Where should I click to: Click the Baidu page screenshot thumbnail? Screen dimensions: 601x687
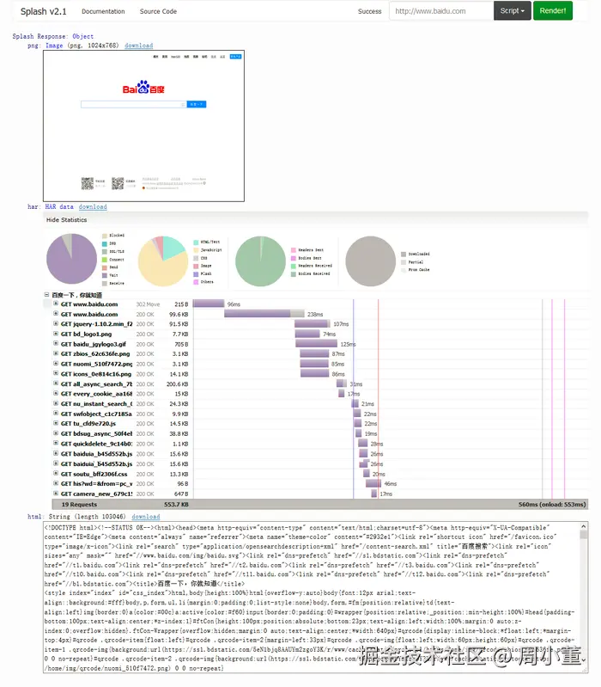coord(143,126)
